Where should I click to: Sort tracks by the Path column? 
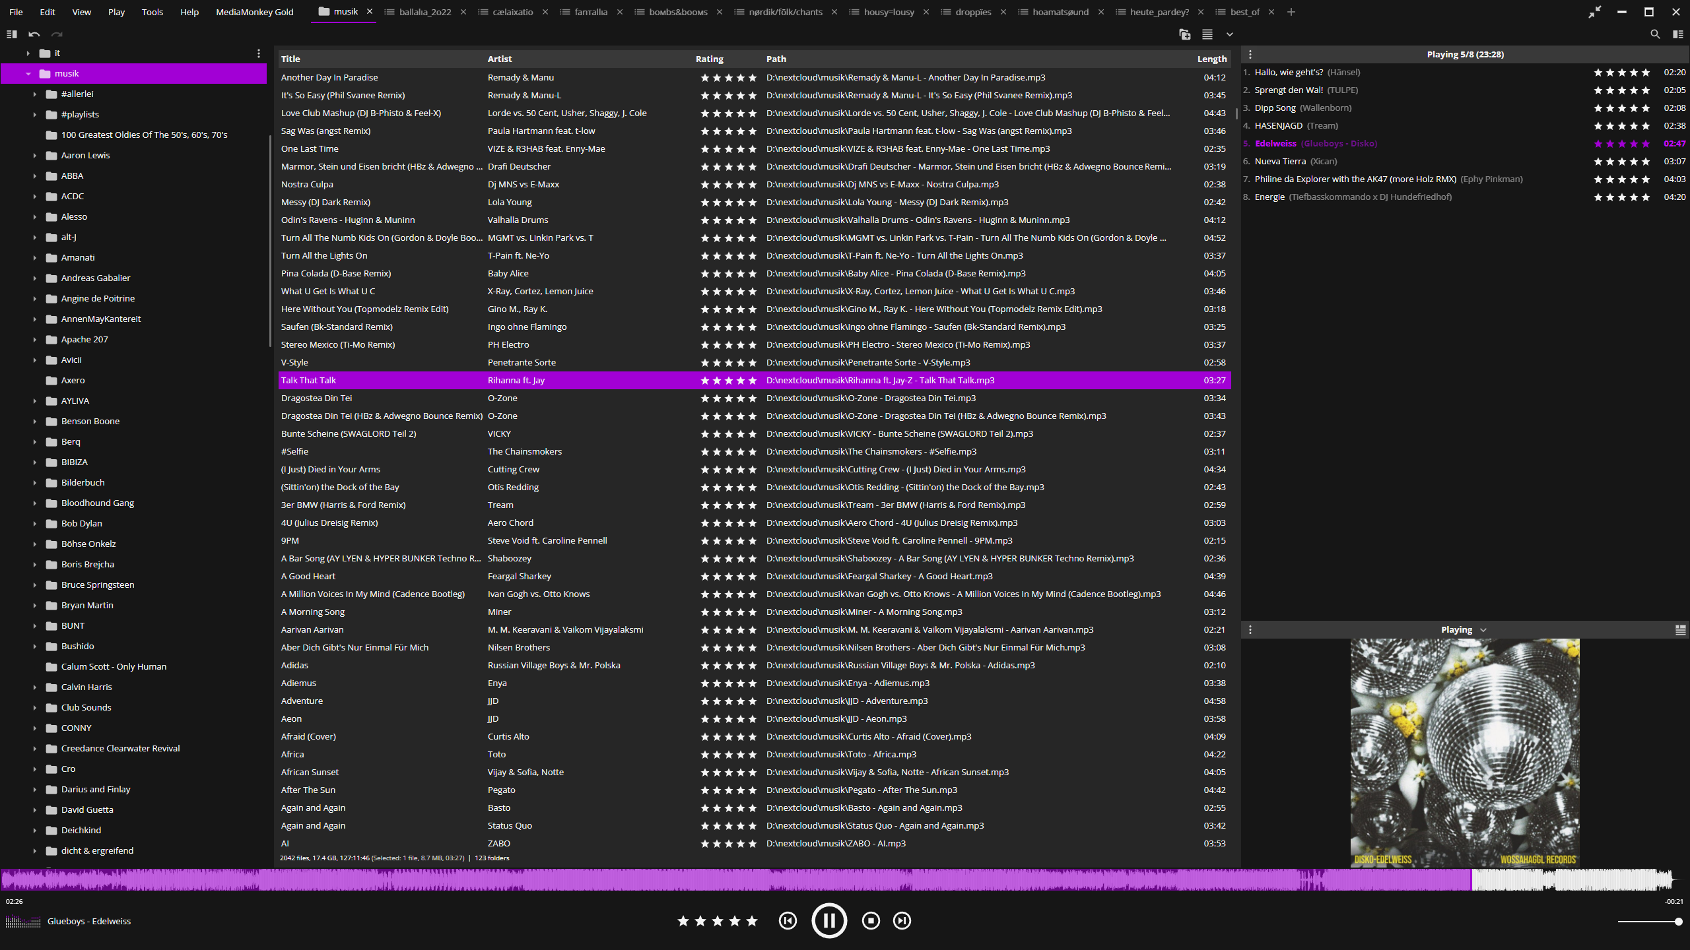click(x=776, y=59)
